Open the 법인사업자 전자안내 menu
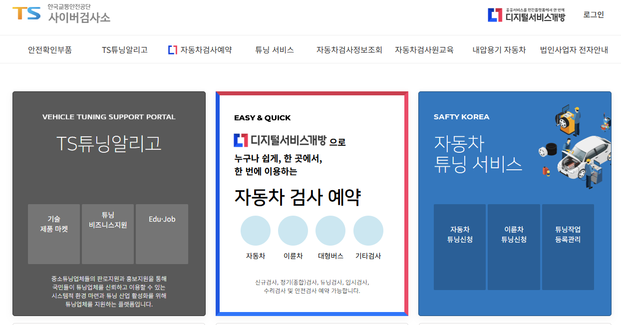 [x=574, y=50]
